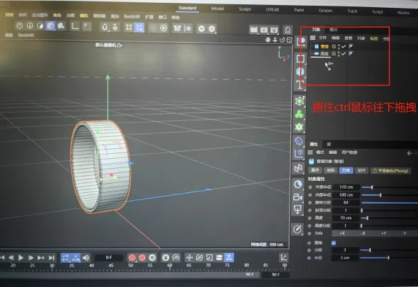Image resolution: width=418 pixels, height=287 pixels.
Task: Toggle the 圆角 fillet checkbox
Action: coord(334,243)
